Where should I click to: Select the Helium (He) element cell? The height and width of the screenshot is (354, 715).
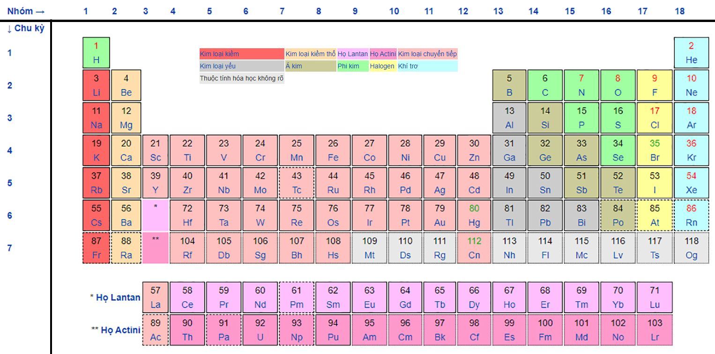click(691, 53)
